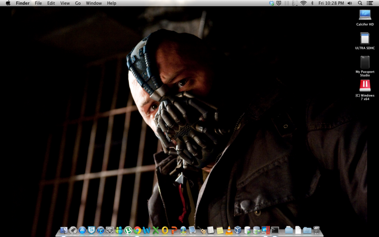
Task: Open database icon with green blocks
Action: coord(256,230)
